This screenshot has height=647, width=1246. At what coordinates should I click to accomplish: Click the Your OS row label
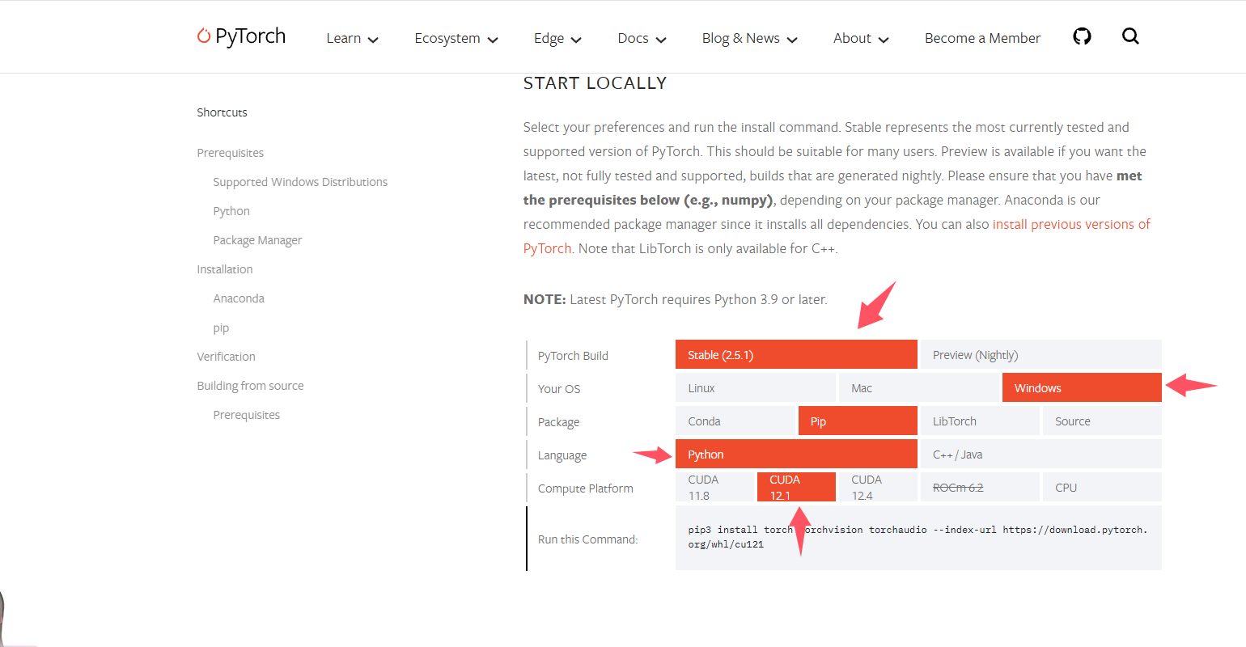(559, 389)
